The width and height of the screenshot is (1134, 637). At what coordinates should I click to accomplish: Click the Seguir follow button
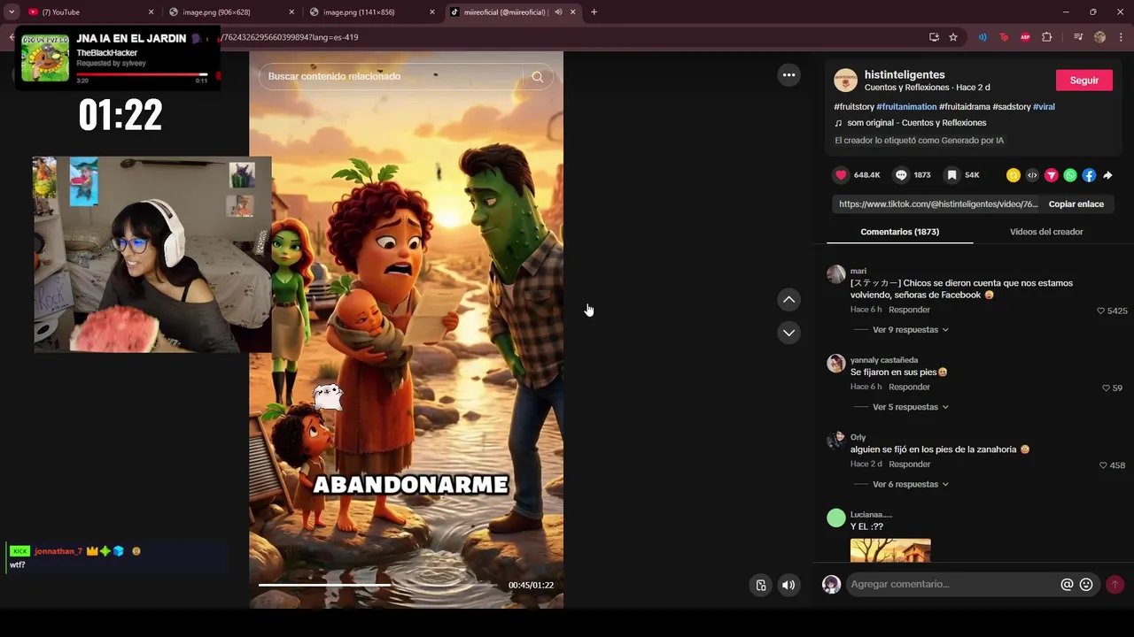1084,81
